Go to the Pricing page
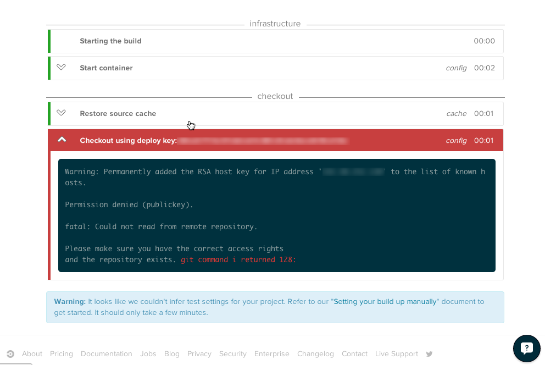Image resolution: width=545 pixels, height=365 pixels. coord(62,354)
